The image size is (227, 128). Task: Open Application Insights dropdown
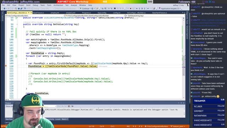coord(180,9)
